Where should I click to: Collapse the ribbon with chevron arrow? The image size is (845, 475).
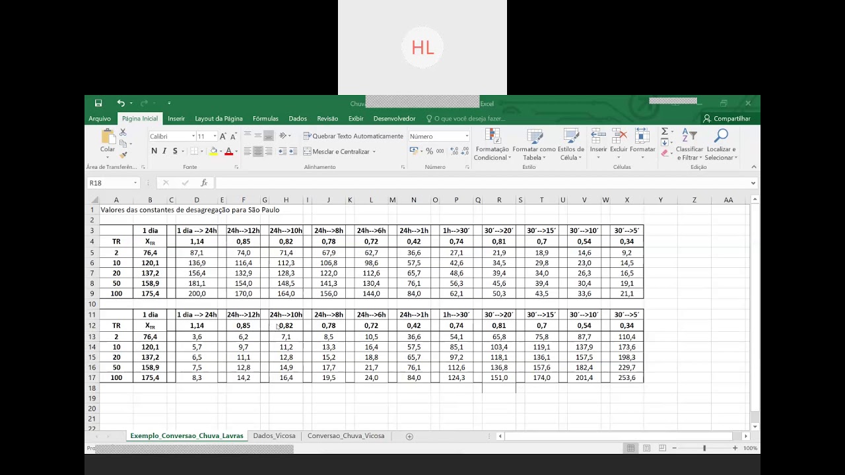click(754, 167)
